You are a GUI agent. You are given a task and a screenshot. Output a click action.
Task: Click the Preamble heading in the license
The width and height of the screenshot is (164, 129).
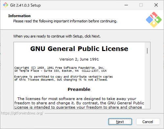pos(79,89)
